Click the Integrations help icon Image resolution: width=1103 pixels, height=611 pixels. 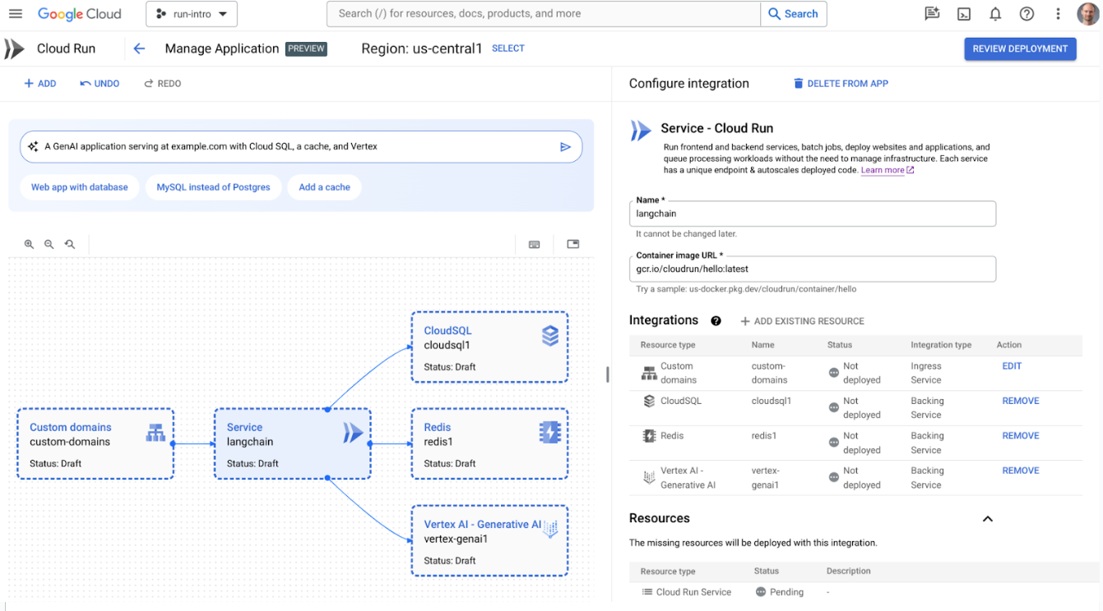[x=716, y=321]
